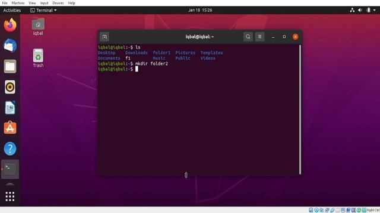Click the terminal title iqbal@iqbal: ~
Image resolution: width=380 pixels, height=213 pixels.
click(x=199, y=37)
